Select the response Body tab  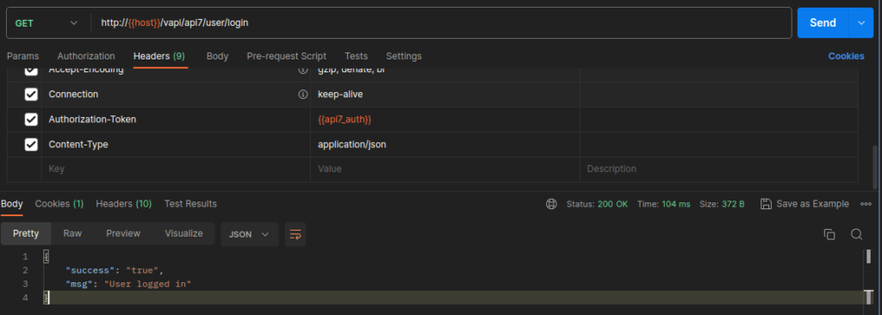tap(12, 204)
